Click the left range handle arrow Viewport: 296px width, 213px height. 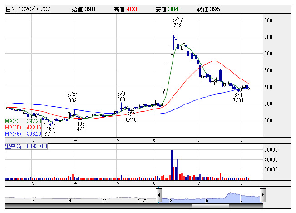[x=159, y=196]
